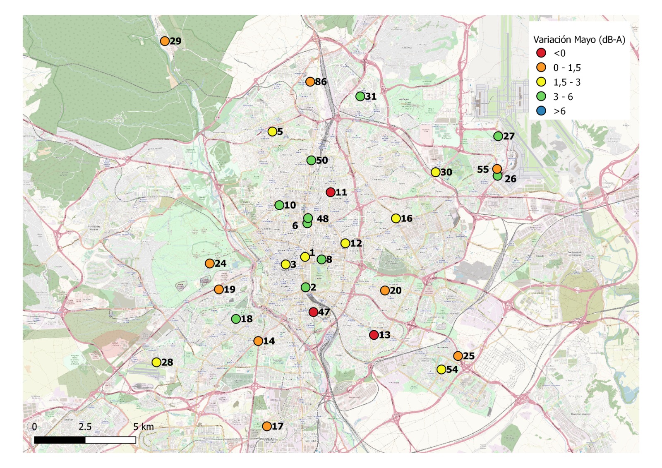Click the red station marker 13

pyautogui.click(x=374, y=335)
